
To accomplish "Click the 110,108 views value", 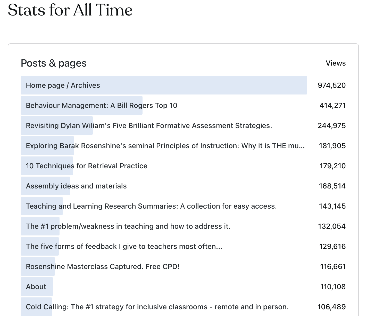I will tap(333, 287).
